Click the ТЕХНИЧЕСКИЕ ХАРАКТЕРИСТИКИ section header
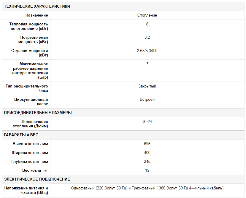 tap(37, 6)
